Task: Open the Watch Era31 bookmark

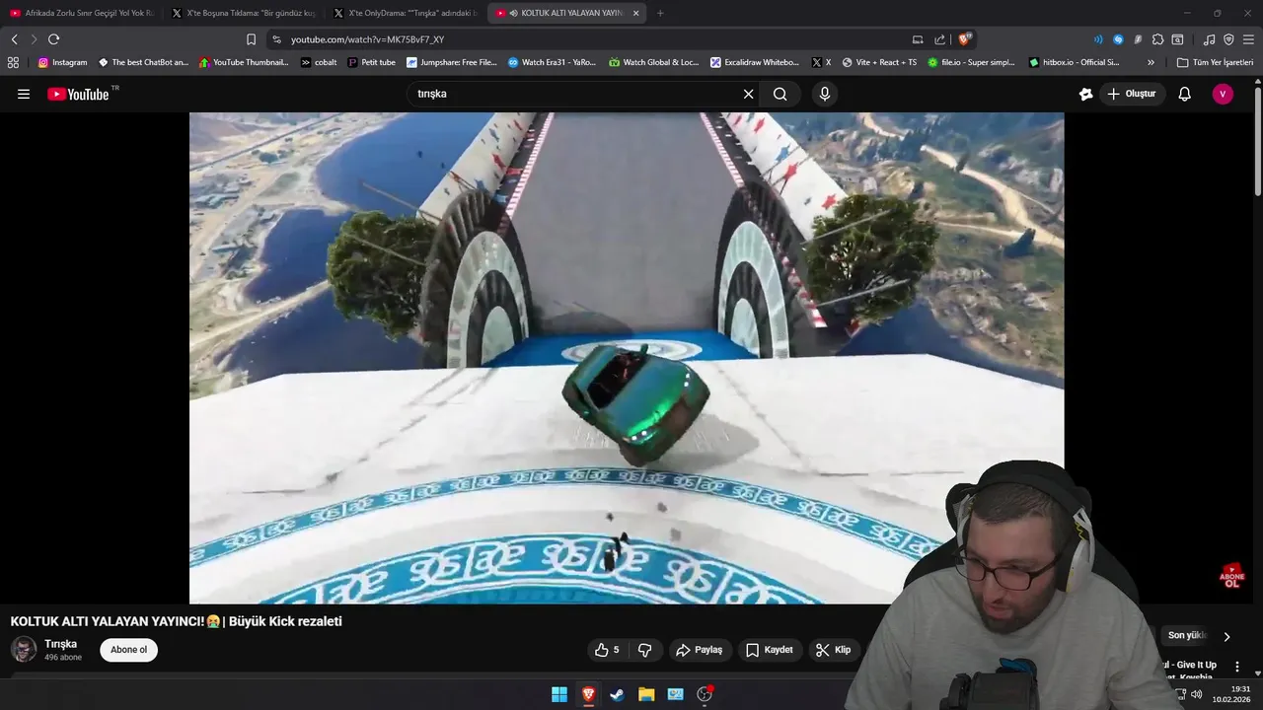Action: pos(553,62)
